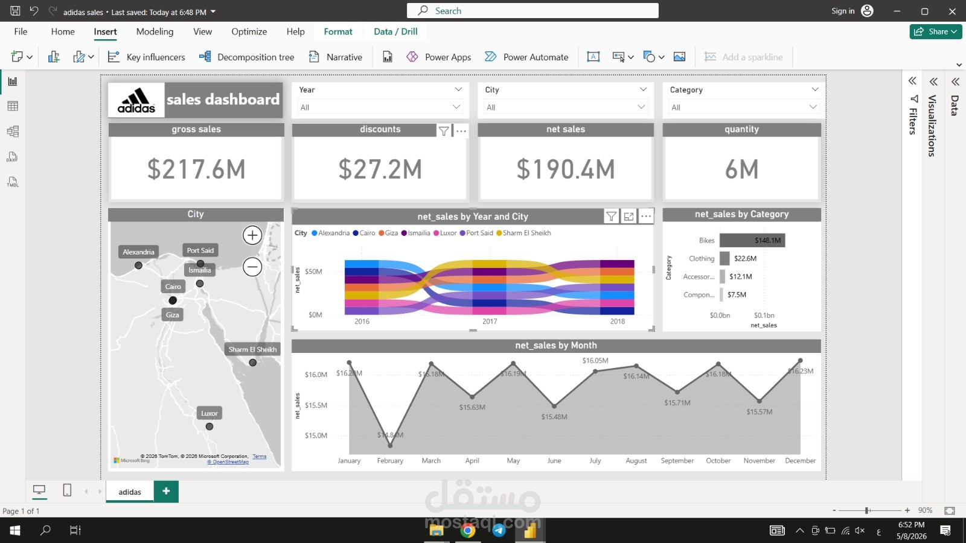Screen dimensions: 966x543
Task: Expand the Visualizations pane
Action: [x=933, y=81]
